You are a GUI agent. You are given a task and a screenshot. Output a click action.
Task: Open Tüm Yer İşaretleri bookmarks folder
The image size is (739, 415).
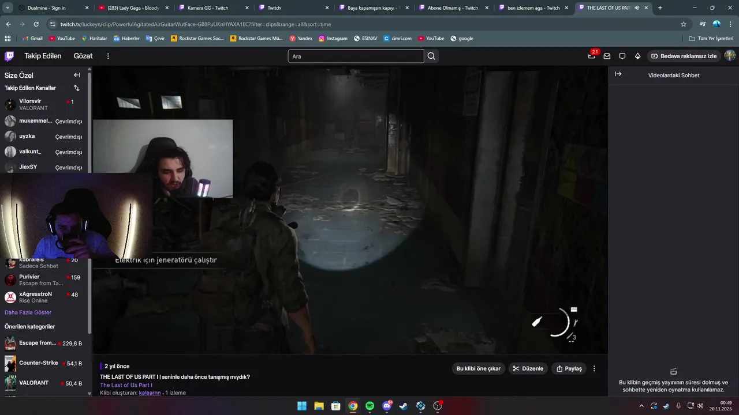point(711,38)
